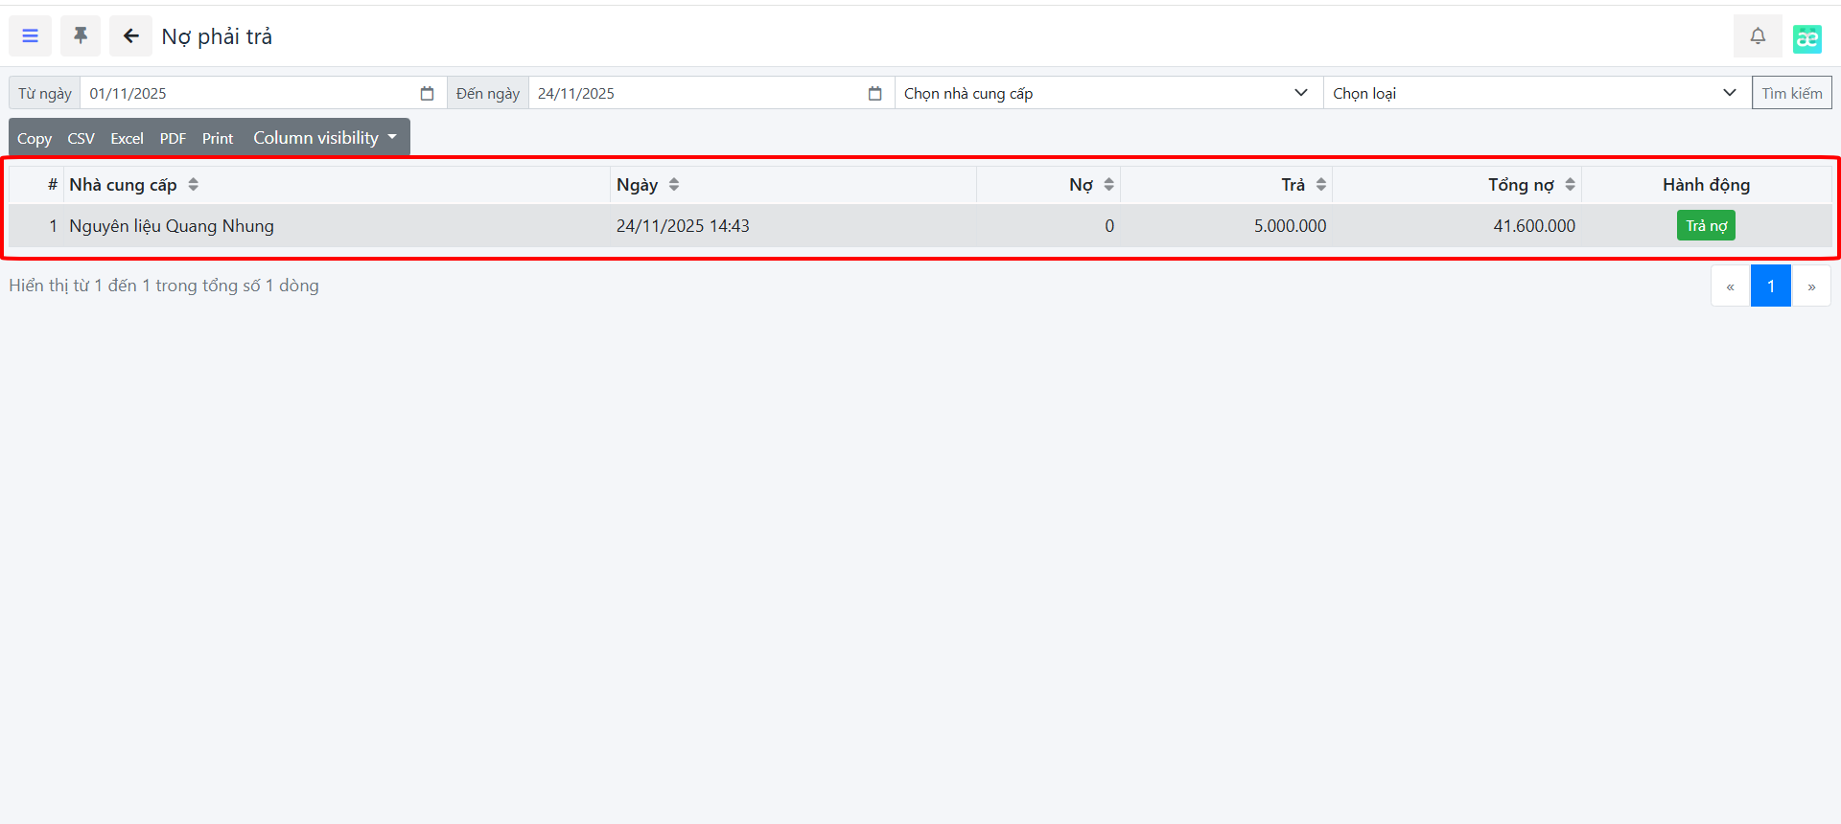Image resolution: width=1841 pixels, height=824 pixels.
Task: Copy table data with Copy button
Action: tap(35, 138)
